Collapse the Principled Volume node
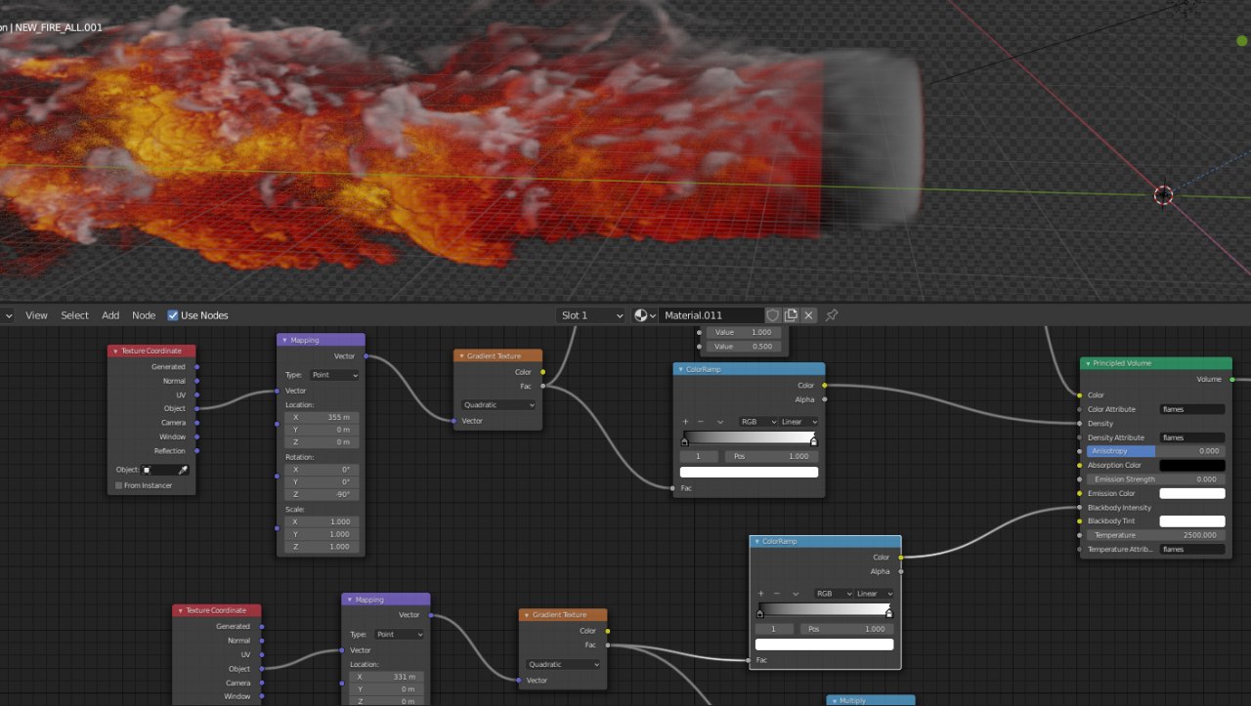The width and height of the screenshot is (1251, 706). [x=1088, y=363]
